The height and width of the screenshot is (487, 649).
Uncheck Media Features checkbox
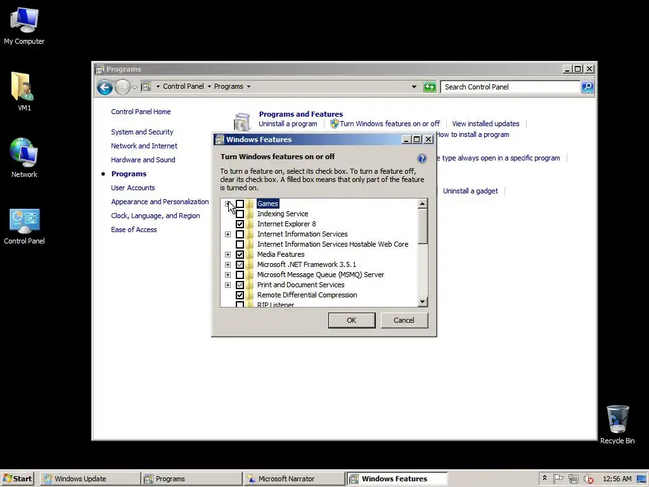[x=240, y=254]
